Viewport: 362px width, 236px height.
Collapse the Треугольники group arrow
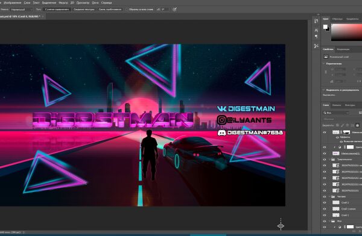tap(329, 160)
